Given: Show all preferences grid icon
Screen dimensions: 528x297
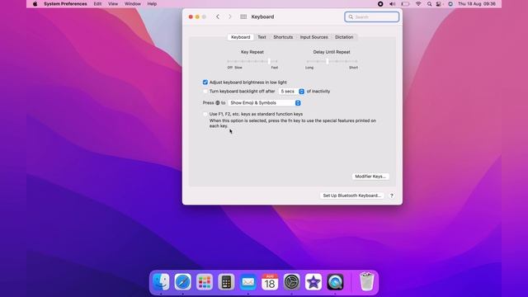Looking at the screenshot, I should [x=243, y=16].
